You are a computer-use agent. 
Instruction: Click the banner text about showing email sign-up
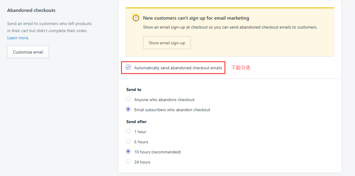[230, 27]
